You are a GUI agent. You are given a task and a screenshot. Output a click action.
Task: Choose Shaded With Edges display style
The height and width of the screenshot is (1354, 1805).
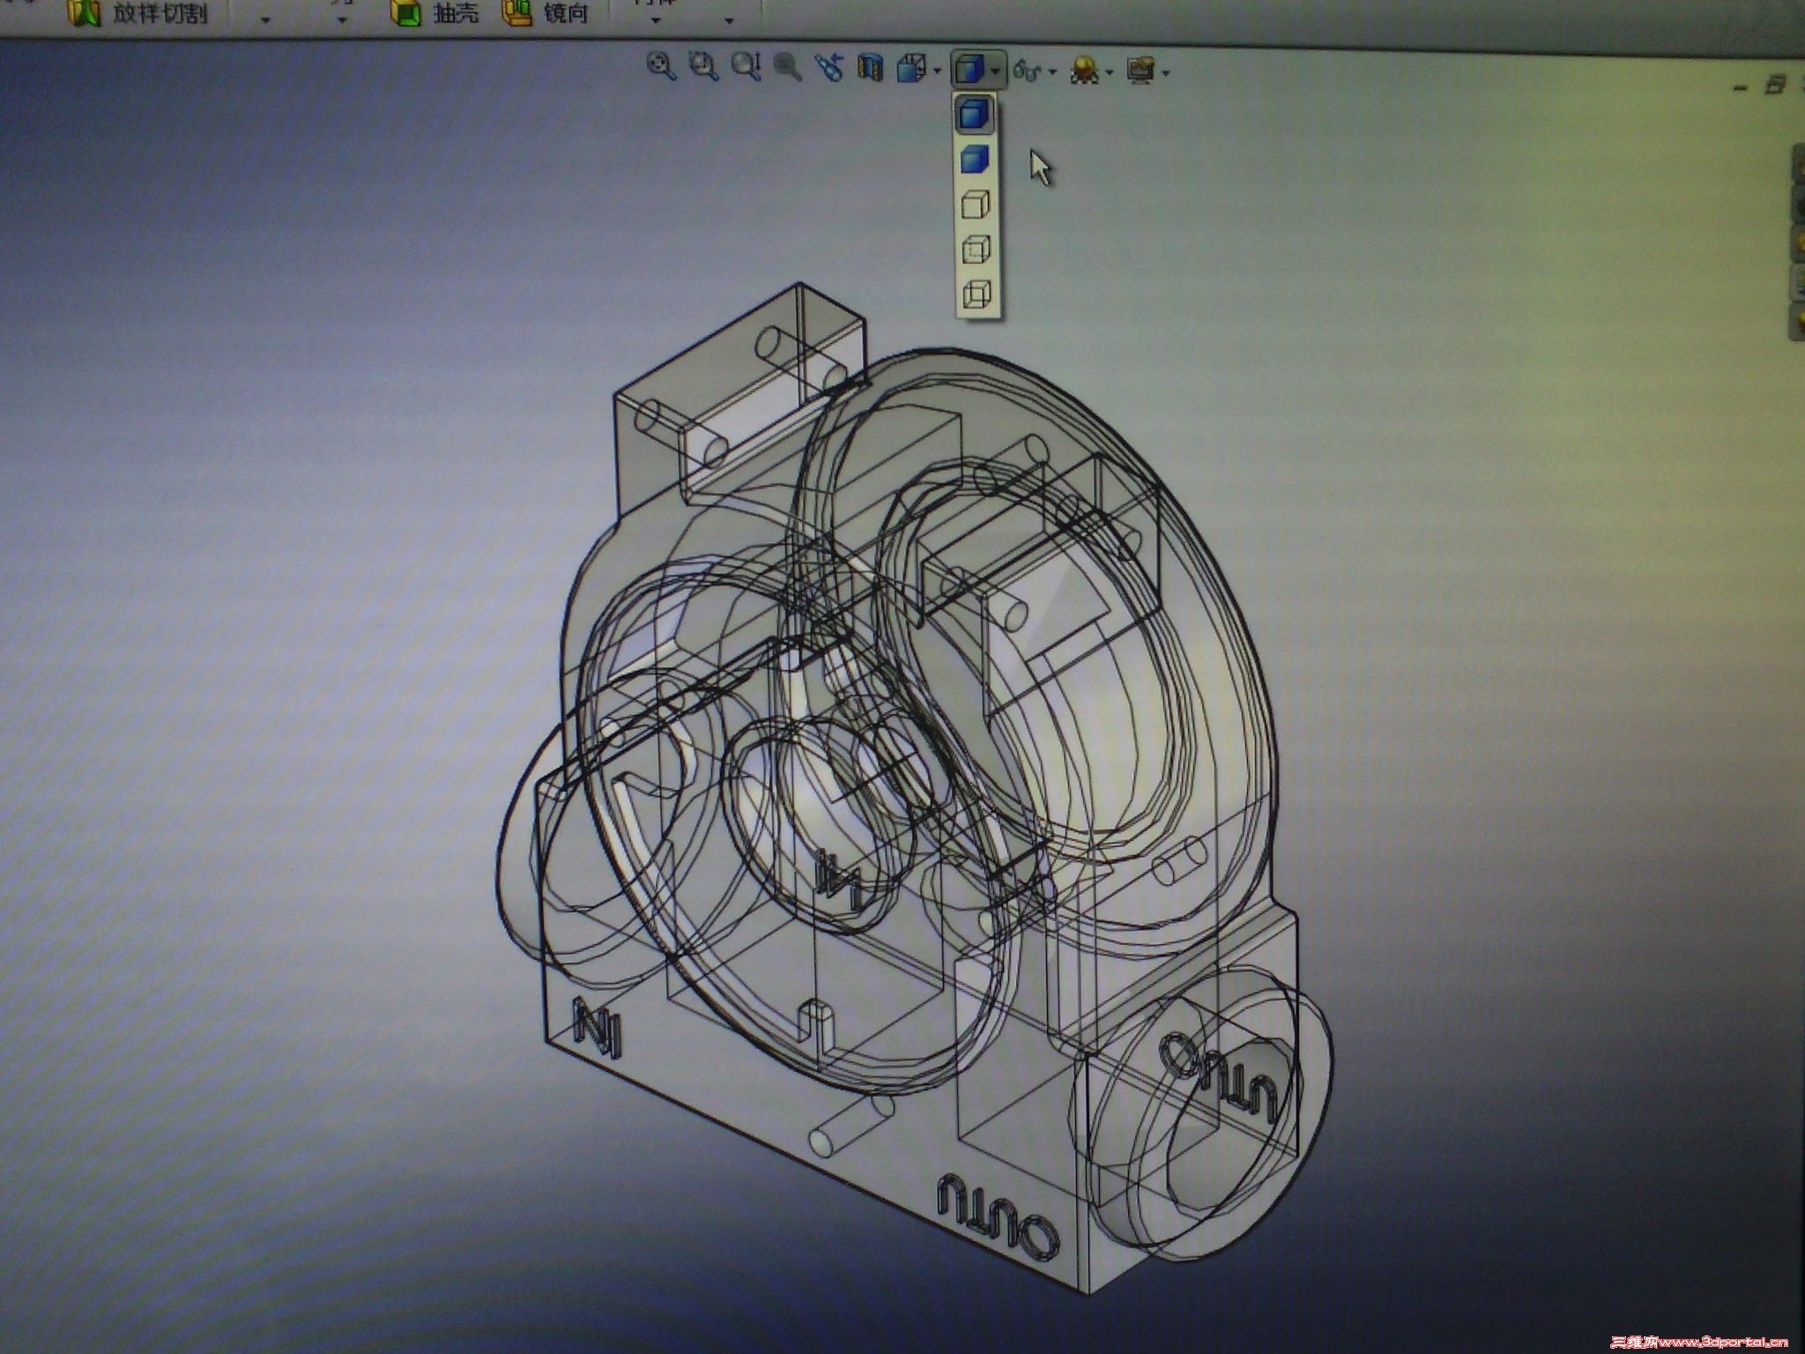pos(976,115)
